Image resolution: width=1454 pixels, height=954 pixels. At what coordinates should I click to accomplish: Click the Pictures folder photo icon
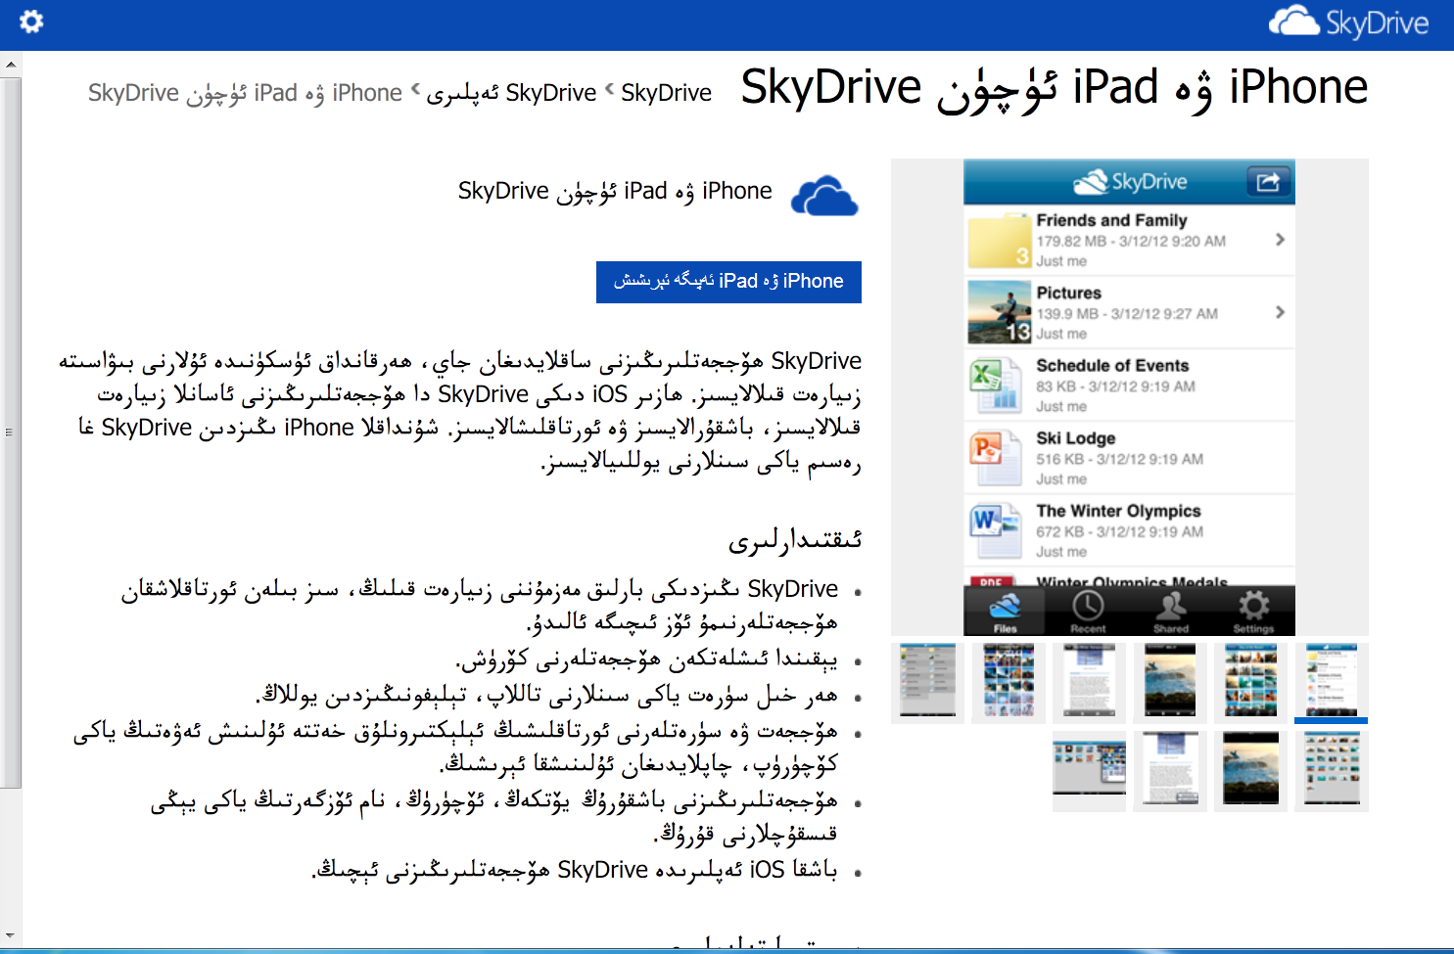click(x=999, y=312)
